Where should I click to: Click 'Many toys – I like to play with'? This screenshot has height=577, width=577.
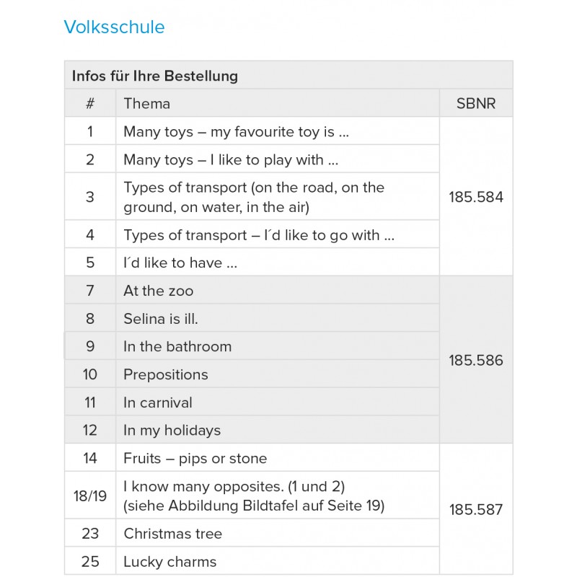tap(231, 160)
